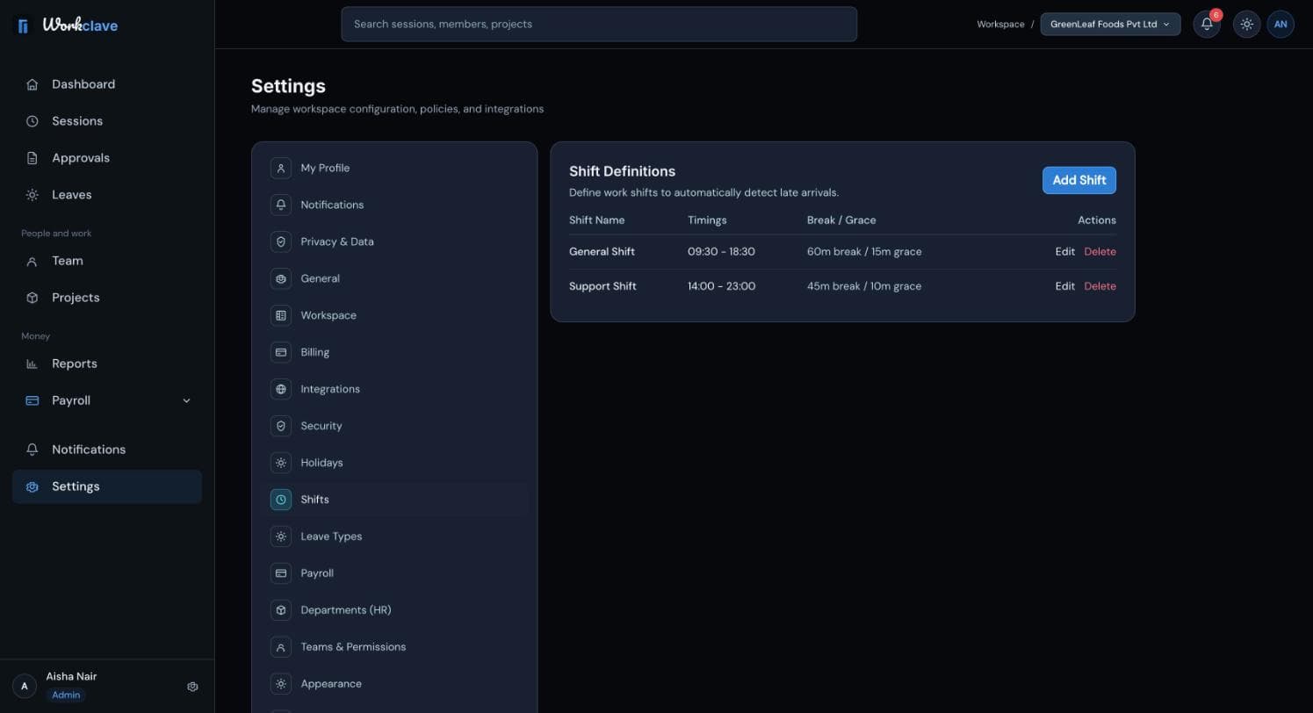Screen dimensions: 1313x713
Task: Edit the Support Shift
Action: click(1064, 286)
